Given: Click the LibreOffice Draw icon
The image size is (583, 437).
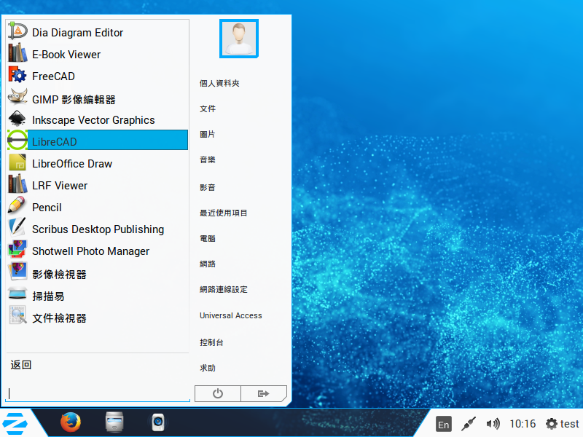Looking at the screenshot, I should coord(17,162).
